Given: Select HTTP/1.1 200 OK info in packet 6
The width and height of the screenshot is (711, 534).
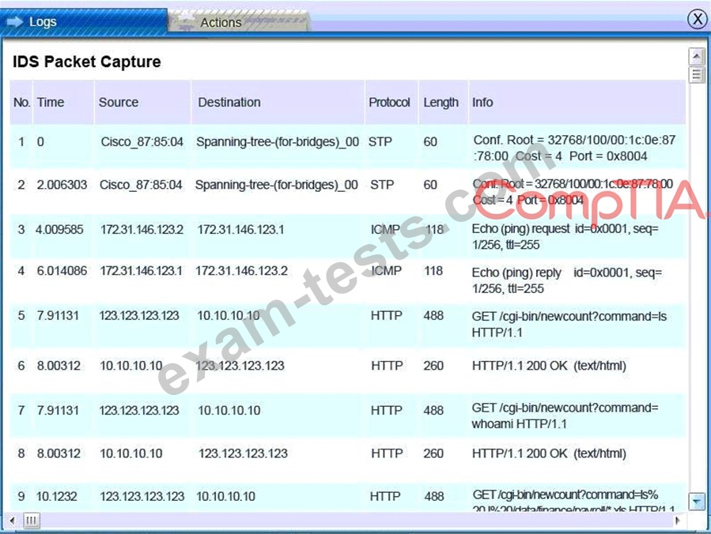Looking at the screenshot, I should click(x=549, y=366).
